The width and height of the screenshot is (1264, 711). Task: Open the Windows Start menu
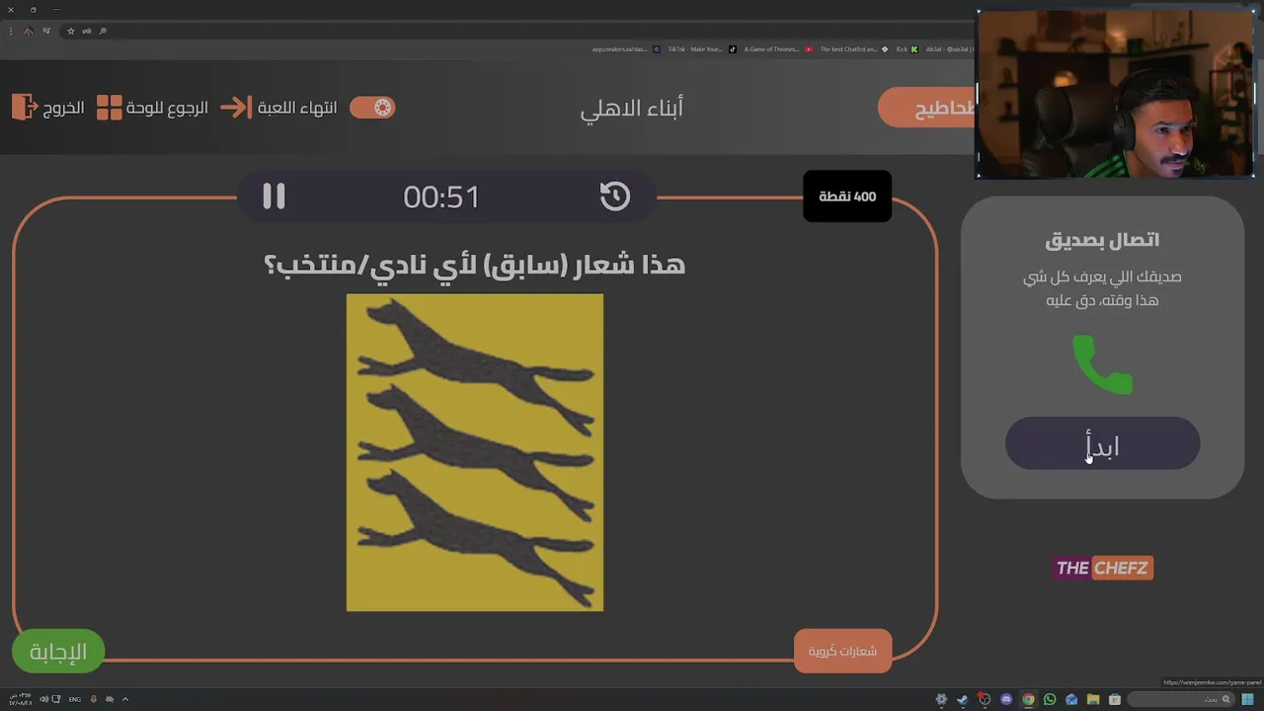tap(1248, 699)
